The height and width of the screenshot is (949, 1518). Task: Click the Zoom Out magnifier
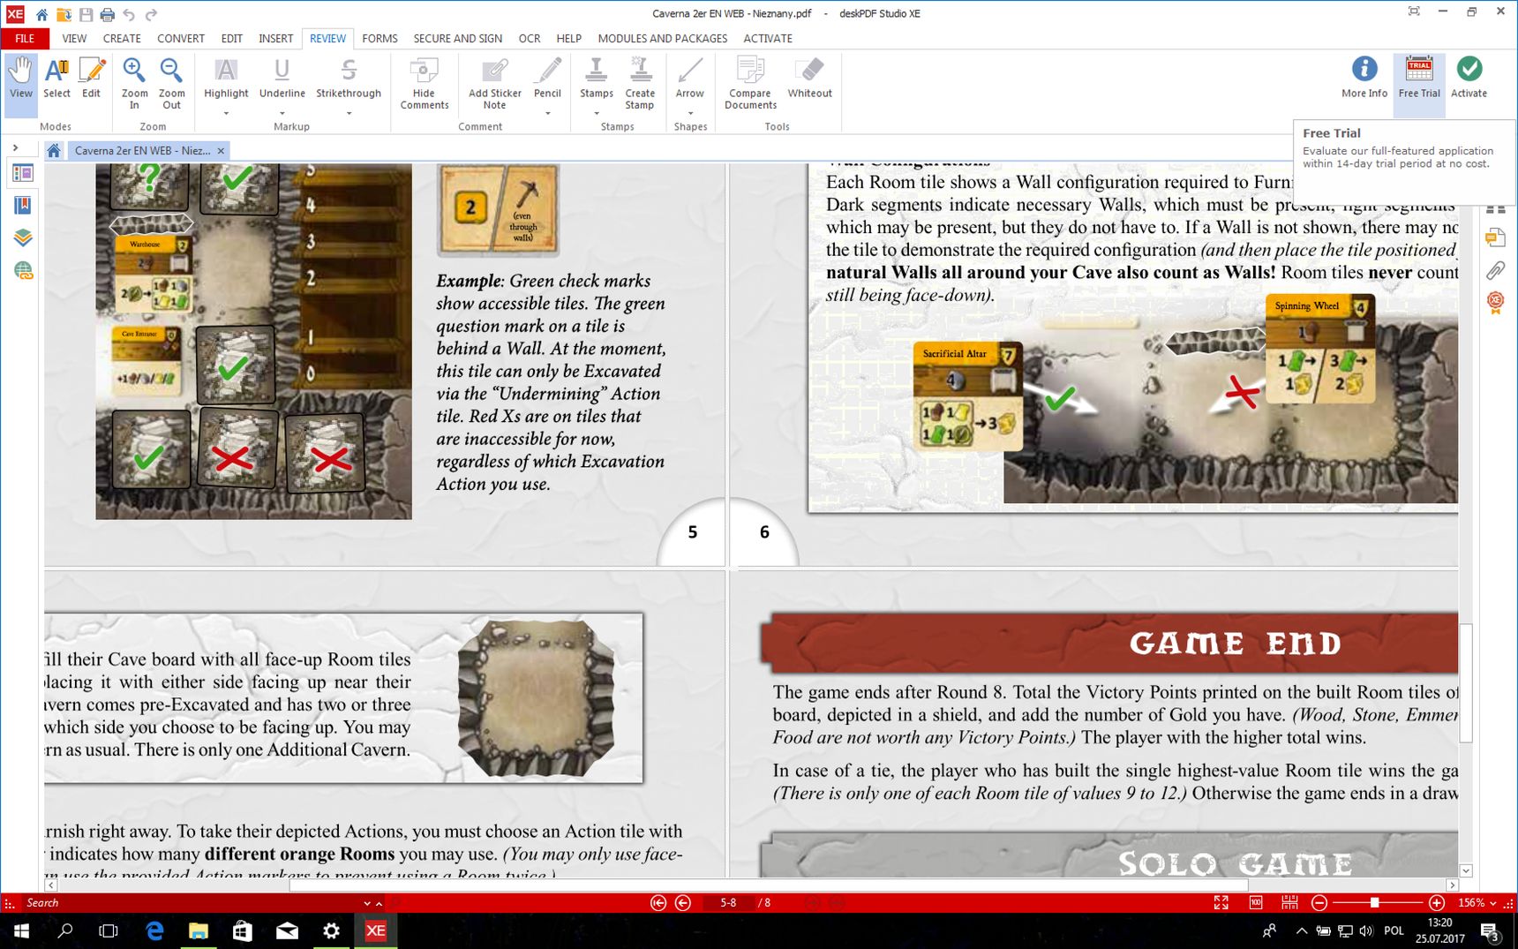pyautogui.click(x=171, y=83)
